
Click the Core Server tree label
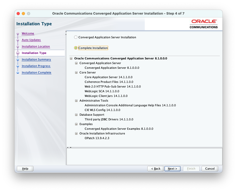coord(88,72)
